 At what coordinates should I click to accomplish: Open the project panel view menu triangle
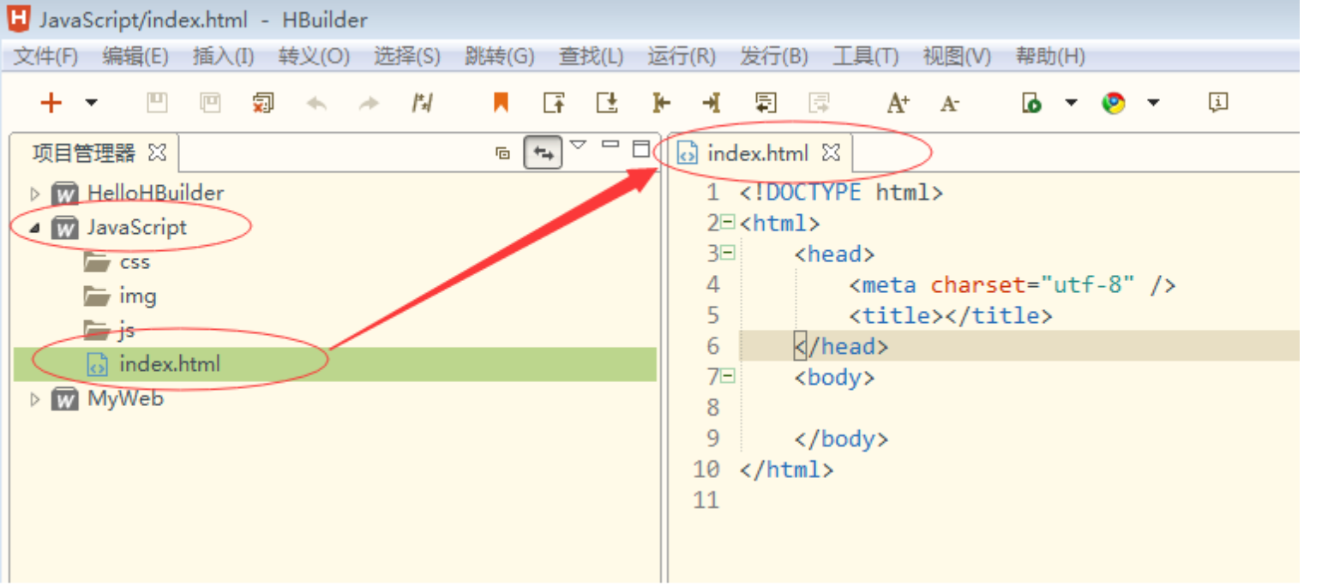click(579, 144)
